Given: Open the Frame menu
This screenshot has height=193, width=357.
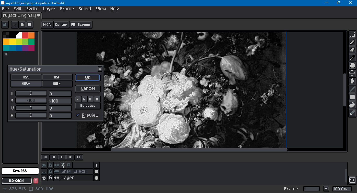Looking at the screenshot, I should pos(67,9).
